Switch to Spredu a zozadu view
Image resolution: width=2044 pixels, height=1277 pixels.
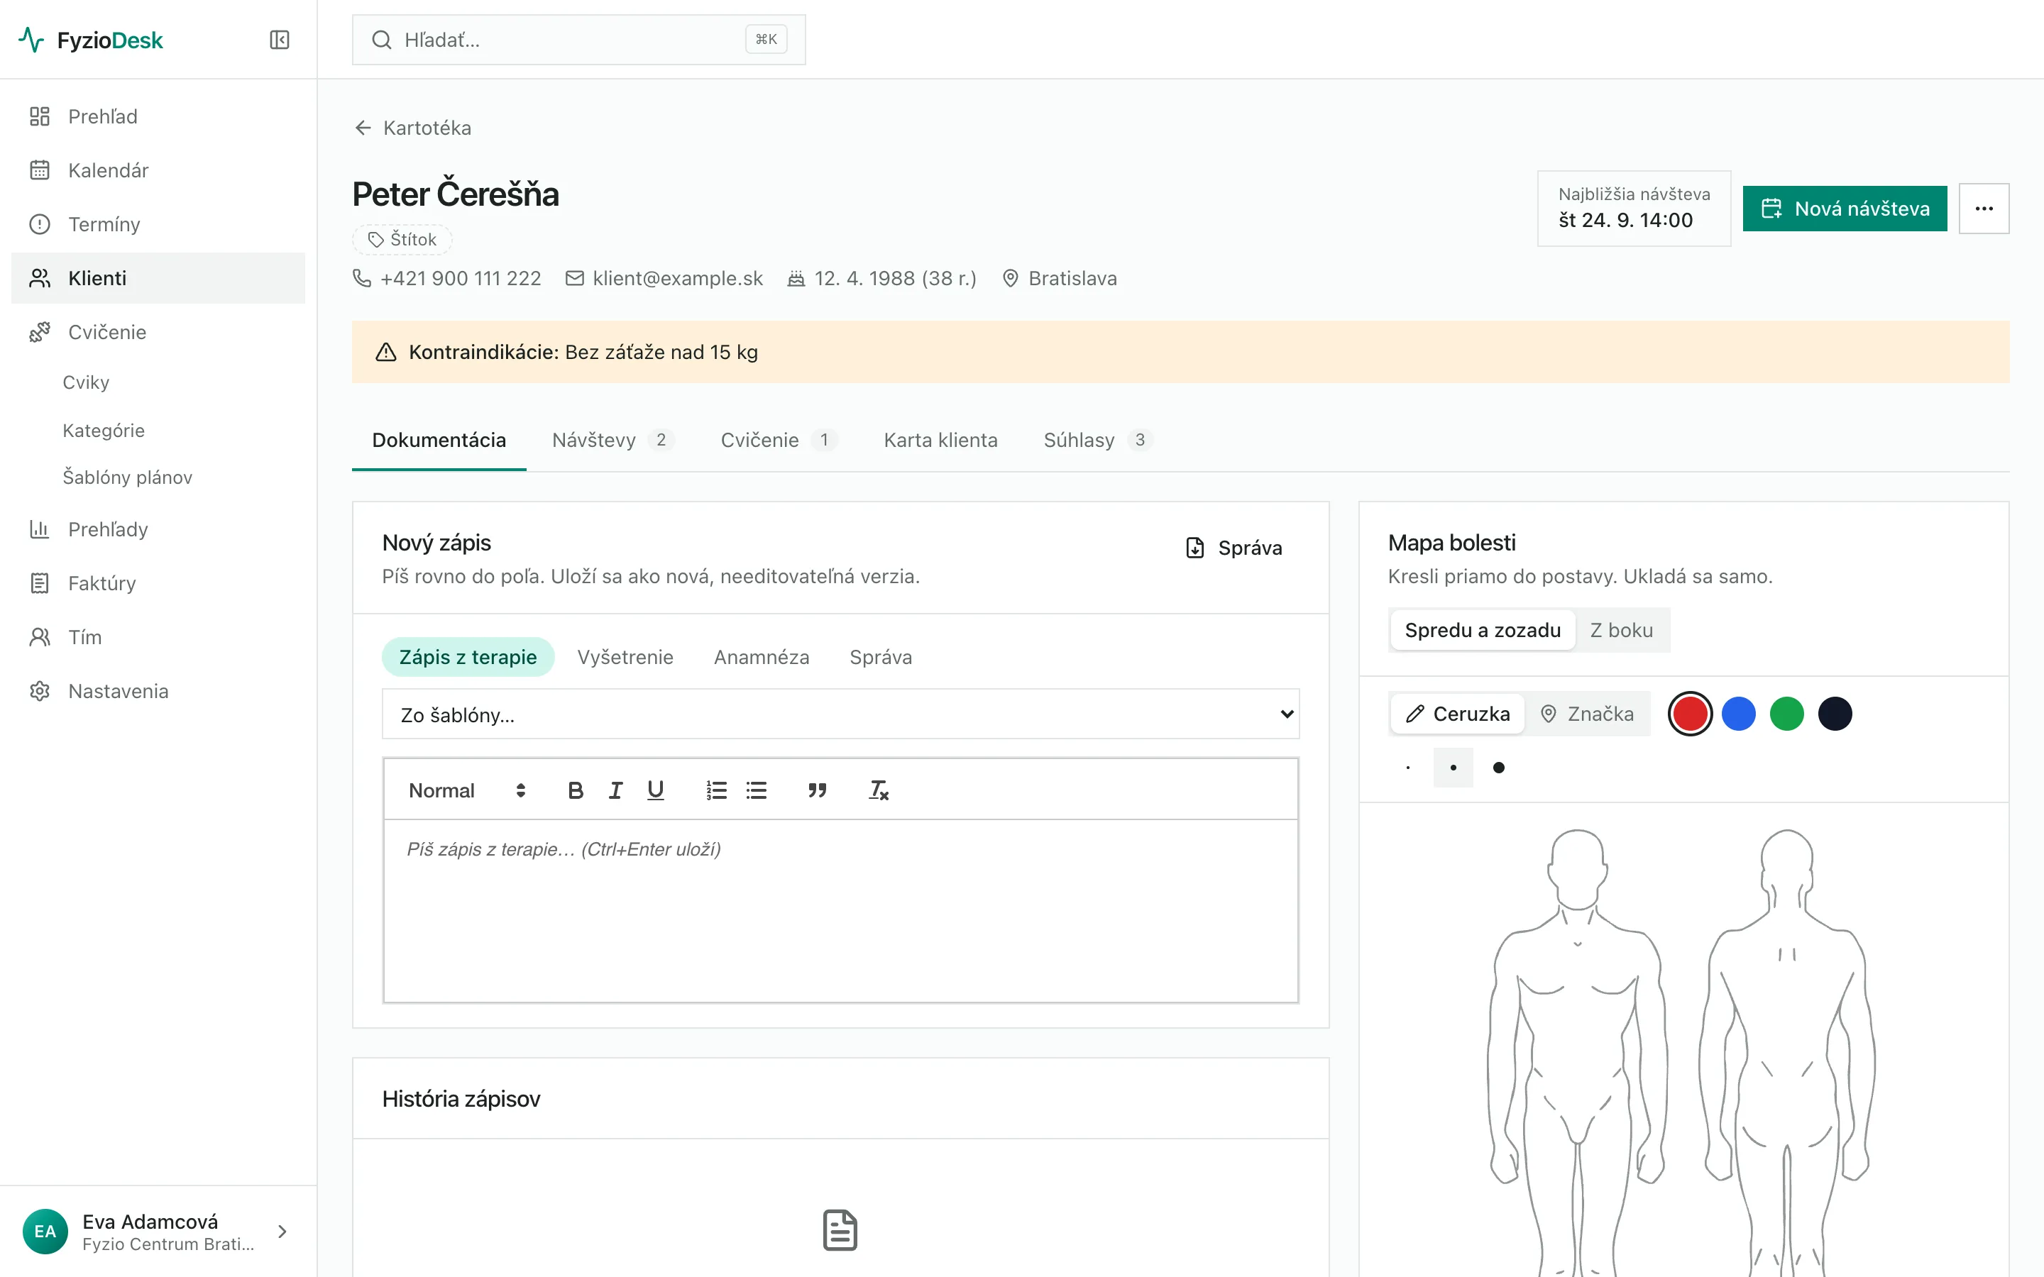coord(1483,630)
